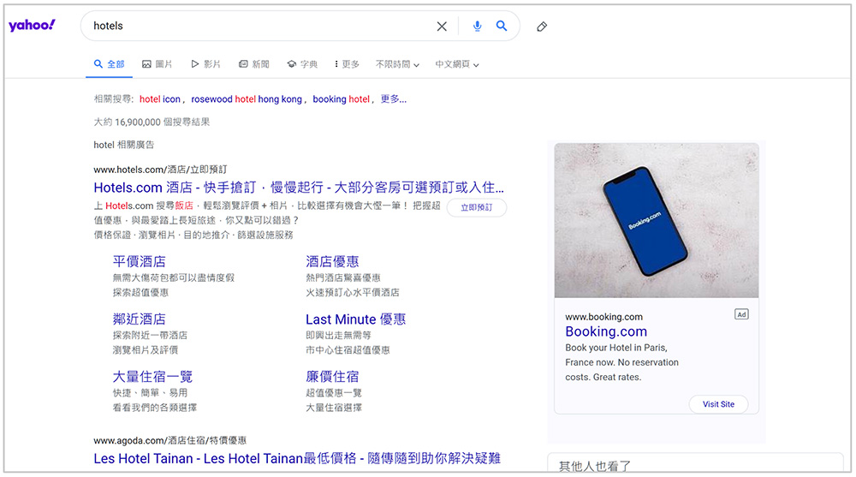This screenshot has width=856, height=477.
Task: Switch to the 圖片 images tab
Action: (158, 64)
